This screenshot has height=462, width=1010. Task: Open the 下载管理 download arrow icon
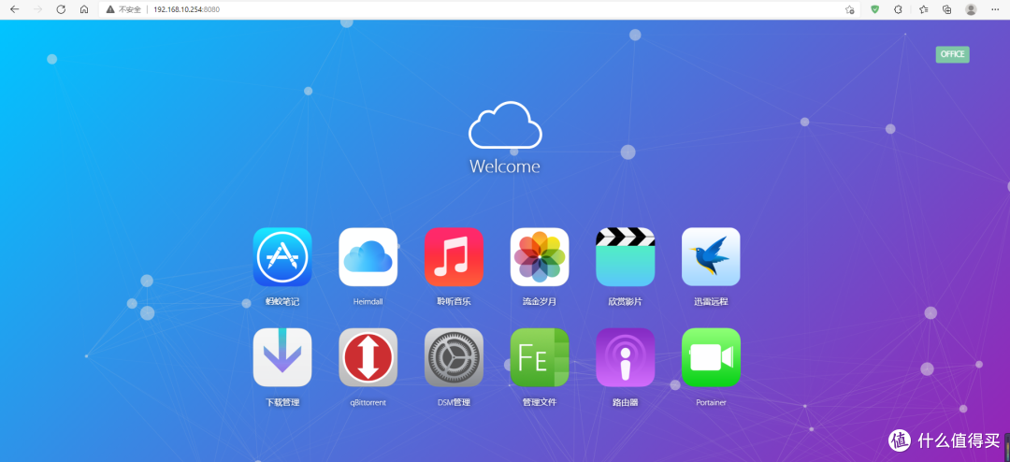pos(282,357)
